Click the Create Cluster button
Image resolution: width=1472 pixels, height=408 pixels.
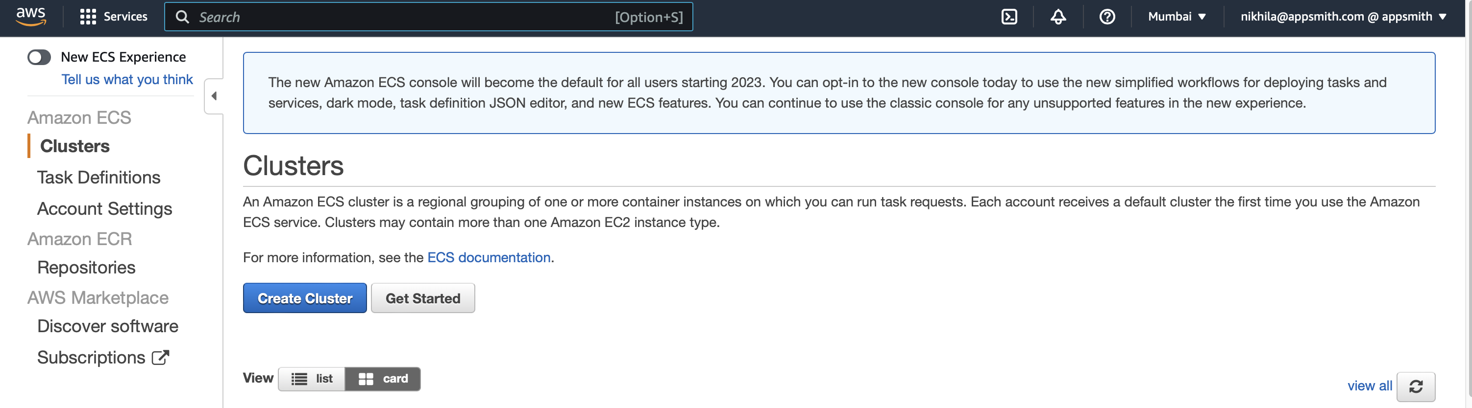tap(305, 298)
